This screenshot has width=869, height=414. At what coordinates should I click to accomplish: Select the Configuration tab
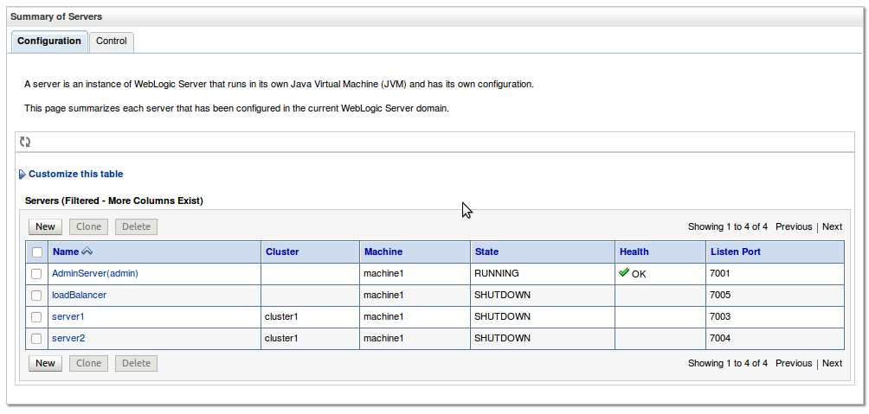coord(49,41)
